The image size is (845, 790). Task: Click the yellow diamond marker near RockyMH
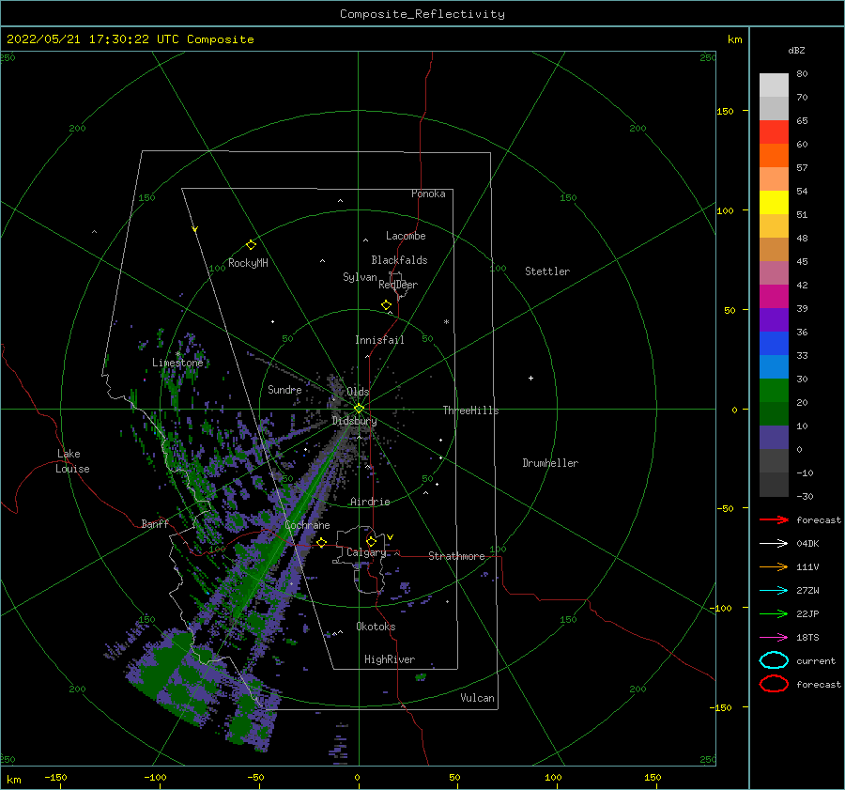[251, 245]
